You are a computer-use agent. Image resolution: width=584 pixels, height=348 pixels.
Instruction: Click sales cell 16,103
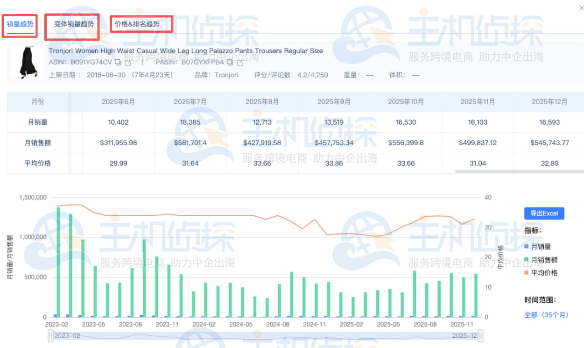click(478, 122)
